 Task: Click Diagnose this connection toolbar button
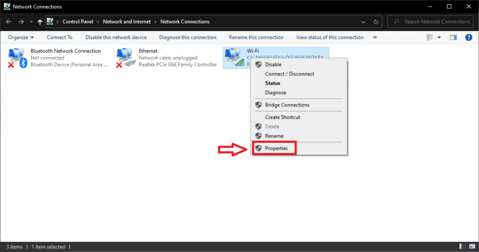pyautogui.click(x=188, y=37)
